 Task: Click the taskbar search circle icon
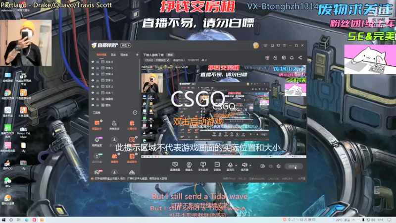[x=11, y=220]
